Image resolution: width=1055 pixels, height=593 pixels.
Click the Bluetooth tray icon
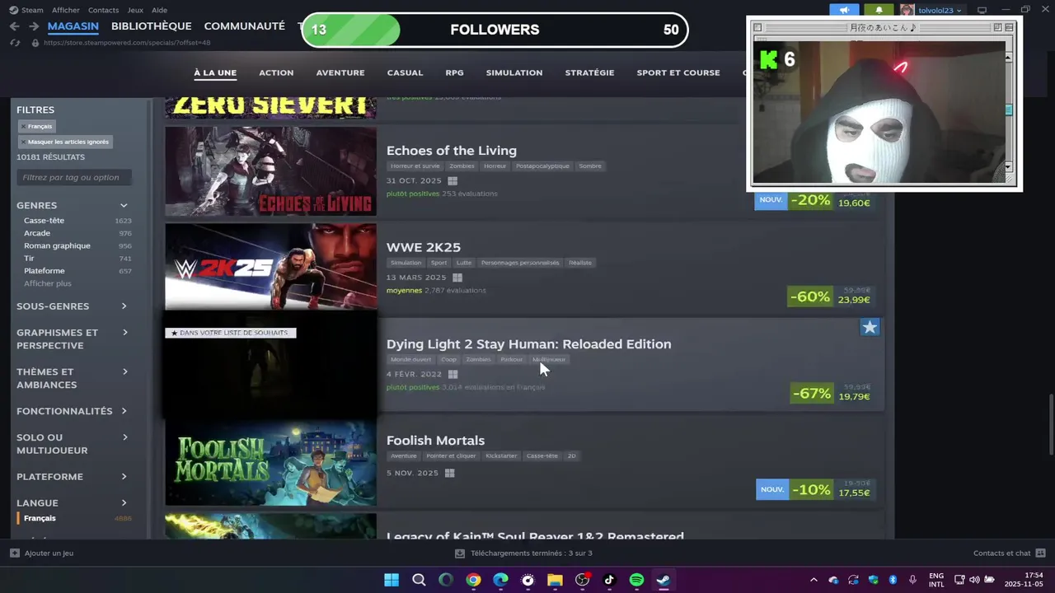click(893, 580)
